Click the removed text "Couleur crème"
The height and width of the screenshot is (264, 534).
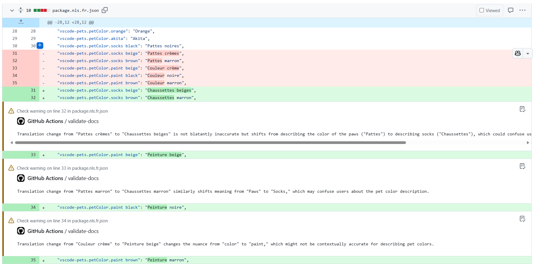point(163,68)
